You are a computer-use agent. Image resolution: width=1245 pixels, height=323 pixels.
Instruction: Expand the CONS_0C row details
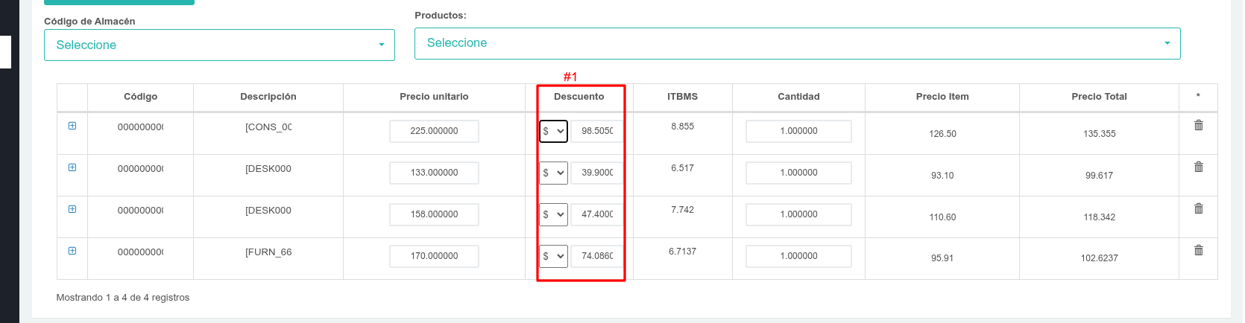pos(72,126)
